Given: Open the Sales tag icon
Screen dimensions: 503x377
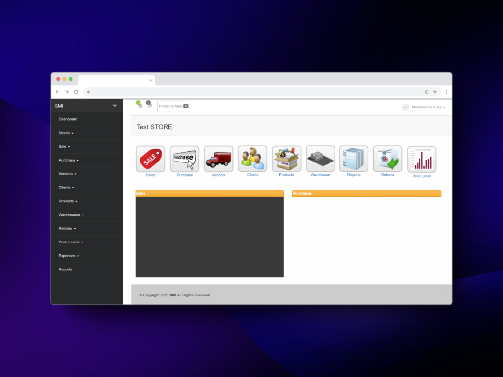Looking at the screenshot, I should click(x=150, y=159).
